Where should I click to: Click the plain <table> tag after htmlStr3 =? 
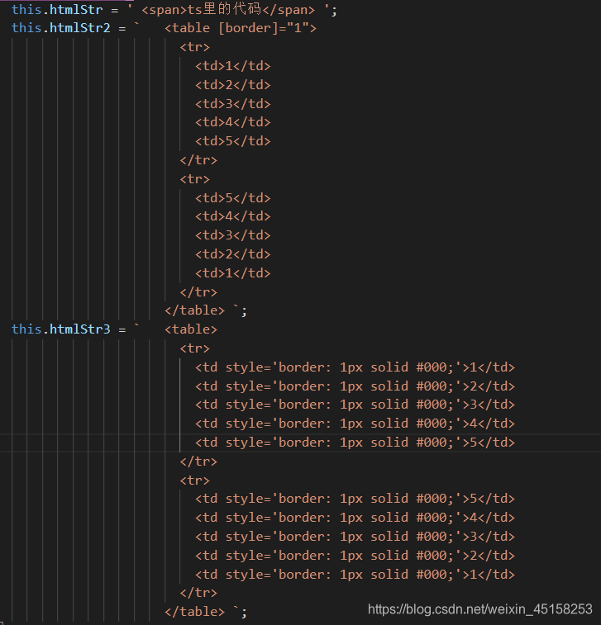191,329
